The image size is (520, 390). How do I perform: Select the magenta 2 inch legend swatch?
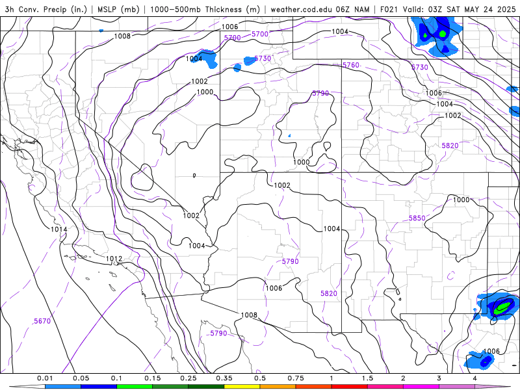pyautogui.click(x=421, y=387)
